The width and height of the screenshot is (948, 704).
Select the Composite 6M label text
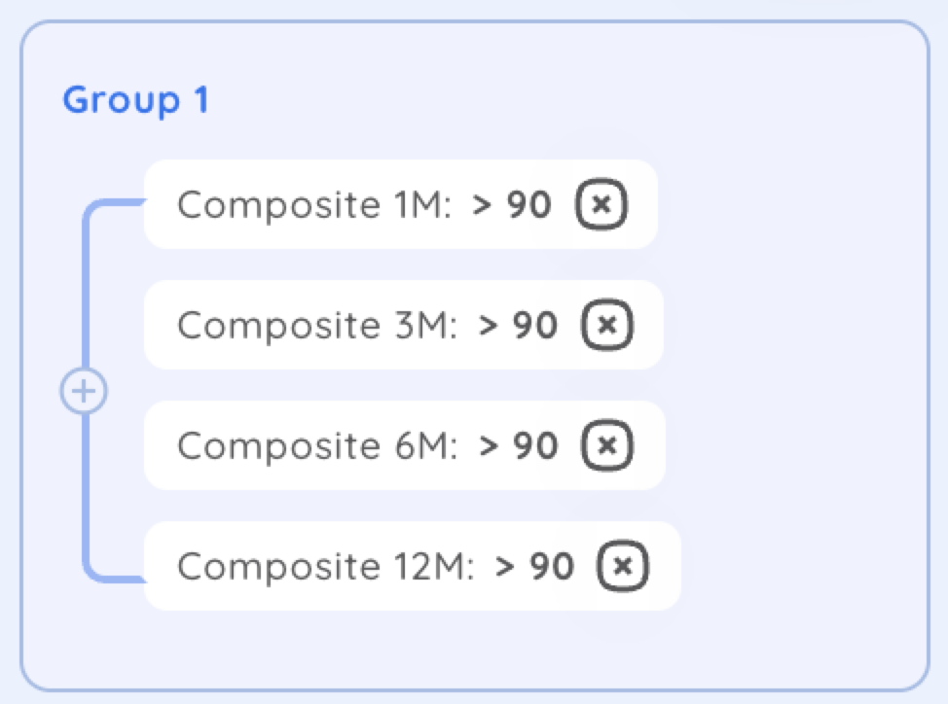point(317,446)
